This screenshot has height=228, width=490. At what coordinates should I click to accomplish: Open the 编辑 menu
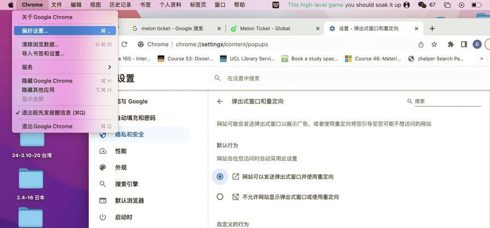pos(76,5)
